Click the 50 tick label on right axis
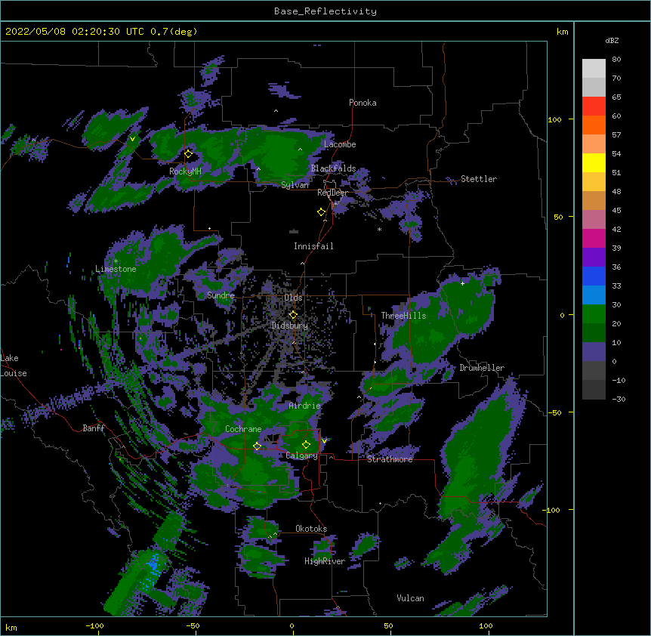The width and height of the screenshot is (651, 636). click(x=558, y=217)
